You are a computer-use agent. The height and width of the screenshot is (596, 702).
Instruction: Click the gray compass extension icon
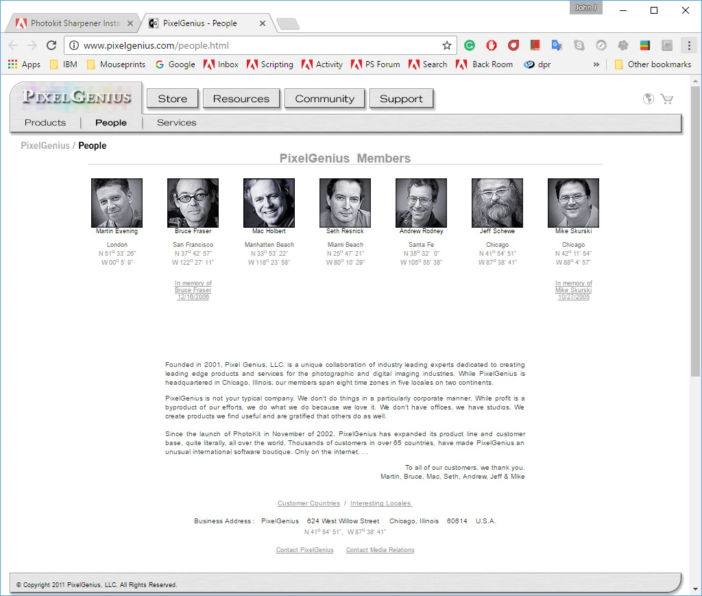[601, 45]
